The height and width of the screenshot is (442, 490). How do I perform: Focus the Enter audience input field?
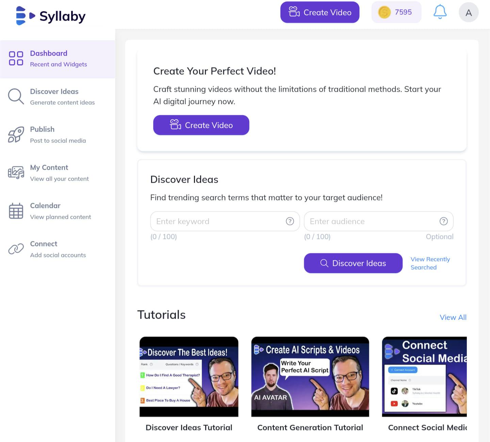(x=379, y=222)
